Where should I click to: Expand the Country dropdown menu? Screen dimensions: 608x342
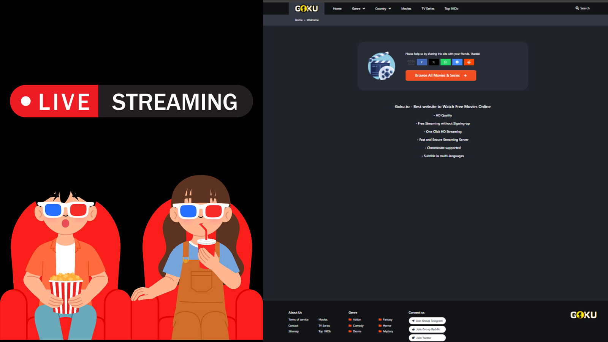click(383, 8)
